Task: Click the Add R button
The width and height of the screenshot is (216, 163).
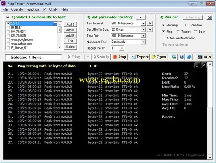Action: pyautogui.click(x=70, y=36)
